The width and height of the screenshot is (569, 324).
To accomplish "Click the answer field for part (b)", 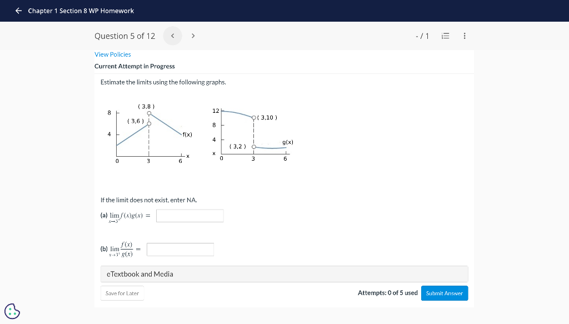I will [180, 249].
